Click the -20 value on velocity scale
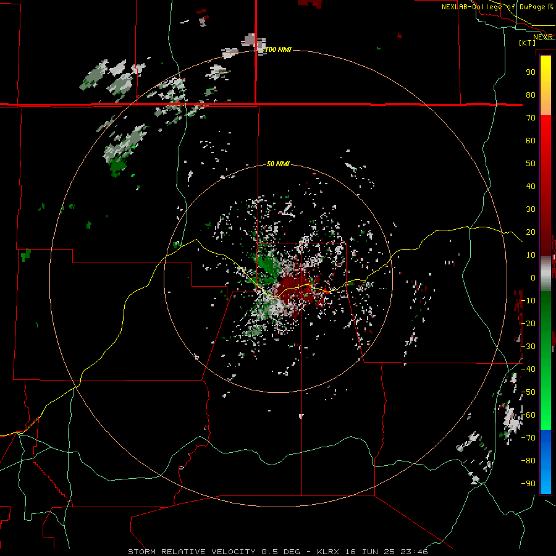Viewport: 556px width, 556px height. (528, 323)
